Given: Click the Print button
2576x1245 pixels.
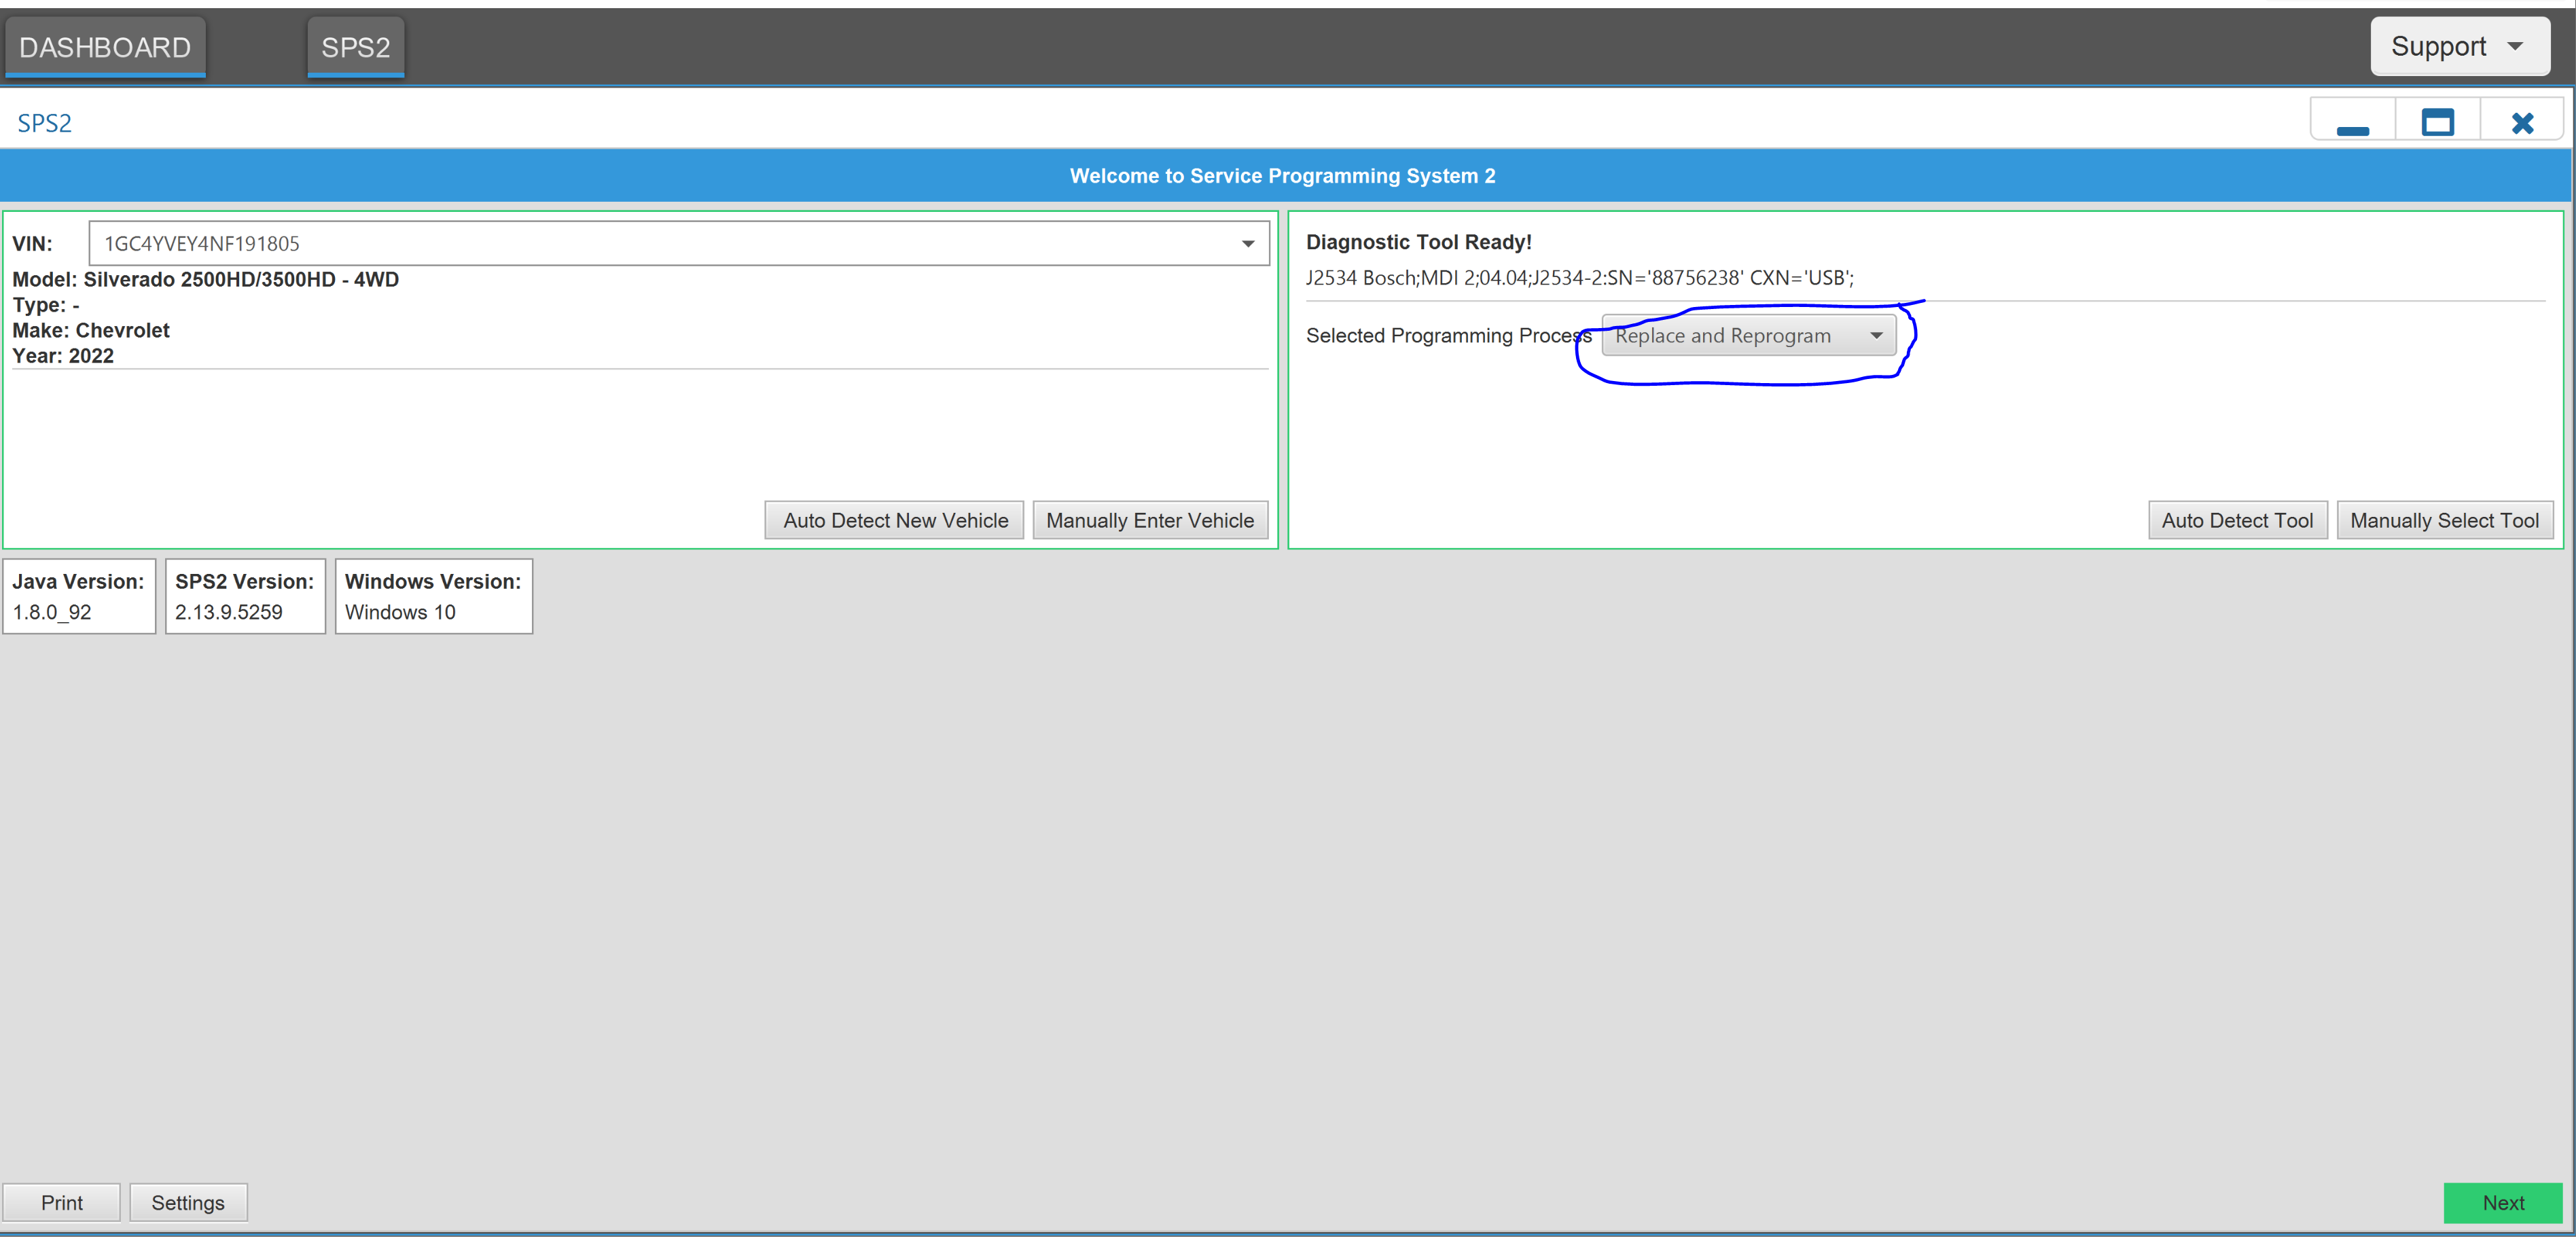Looking at the screenshot, I should (x=62, y=1203).
